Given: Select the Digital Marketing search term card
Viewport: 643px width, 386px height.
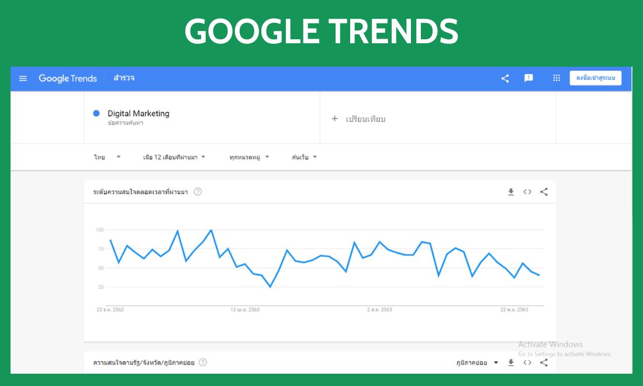Looking at the screenshot, I should click(138, 116).
